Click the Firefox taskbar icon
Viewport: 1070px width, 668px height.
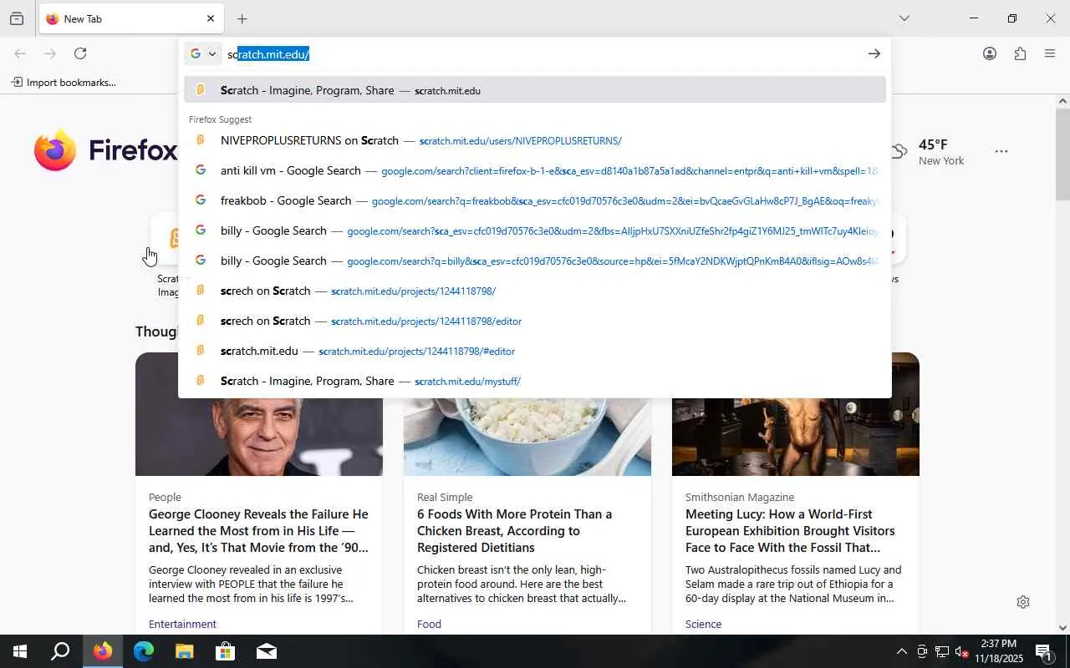point(103,651)
